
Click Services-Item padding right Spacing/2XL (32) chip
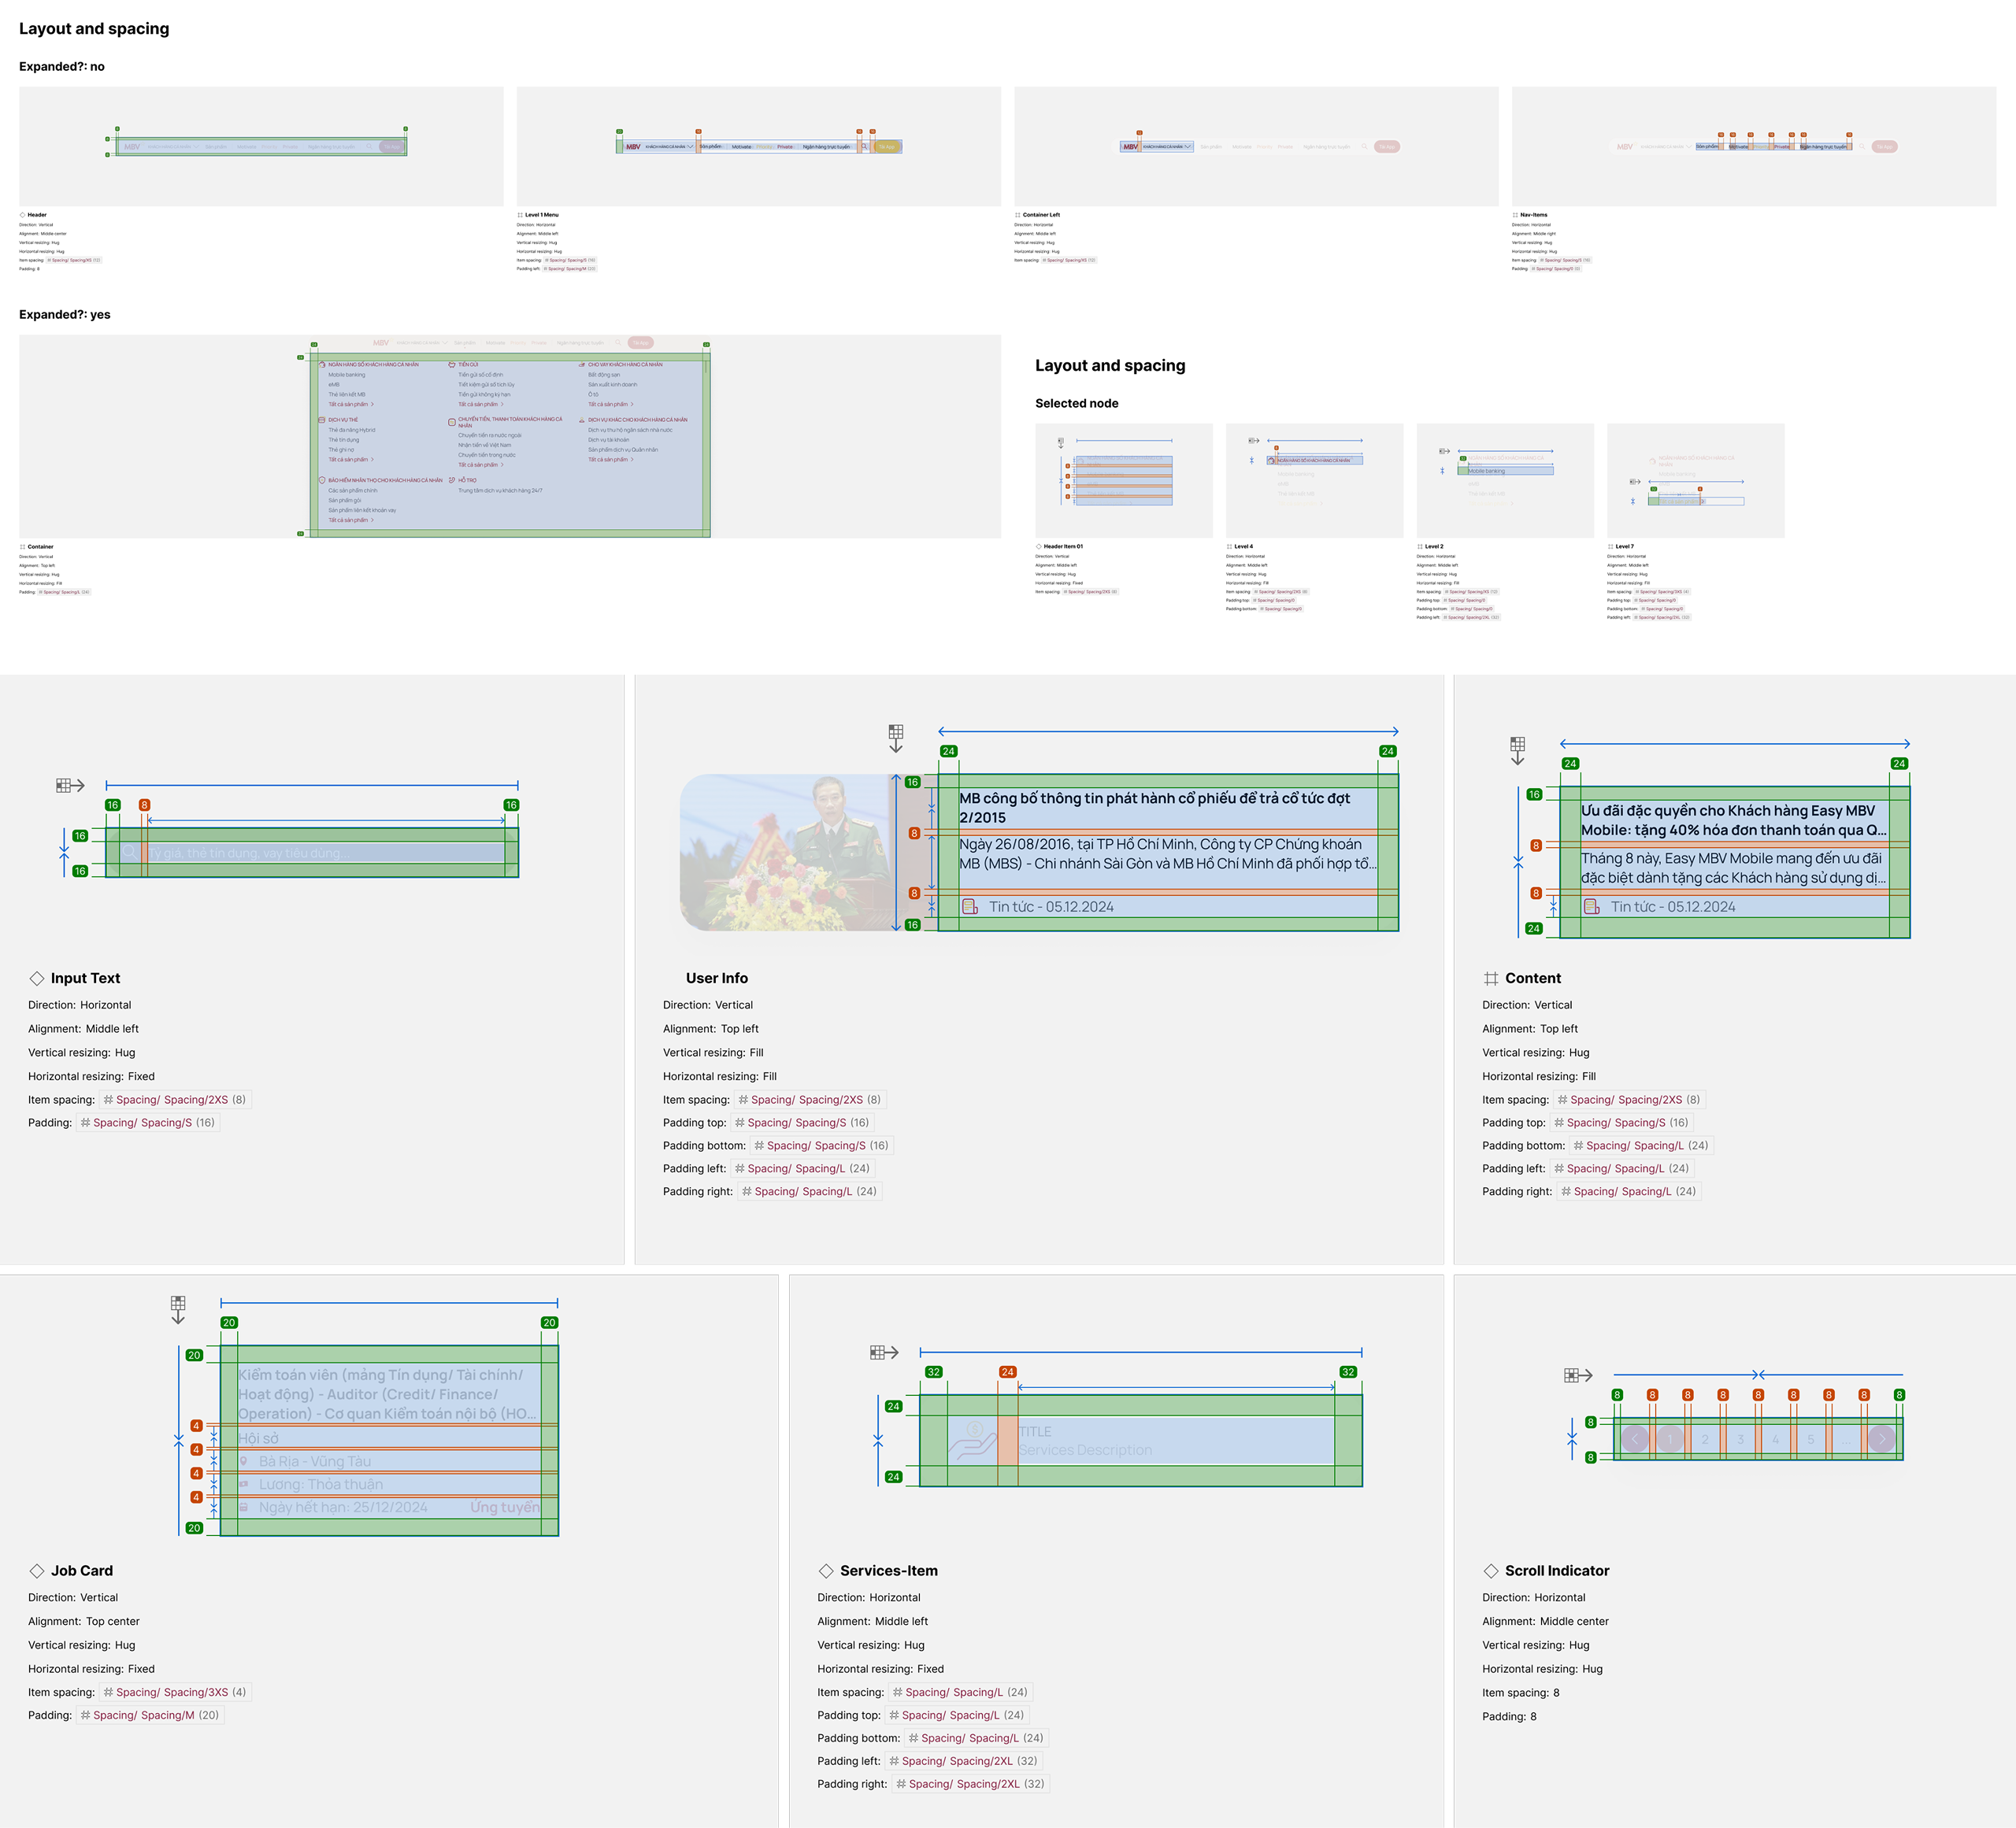click(970, 1784)
